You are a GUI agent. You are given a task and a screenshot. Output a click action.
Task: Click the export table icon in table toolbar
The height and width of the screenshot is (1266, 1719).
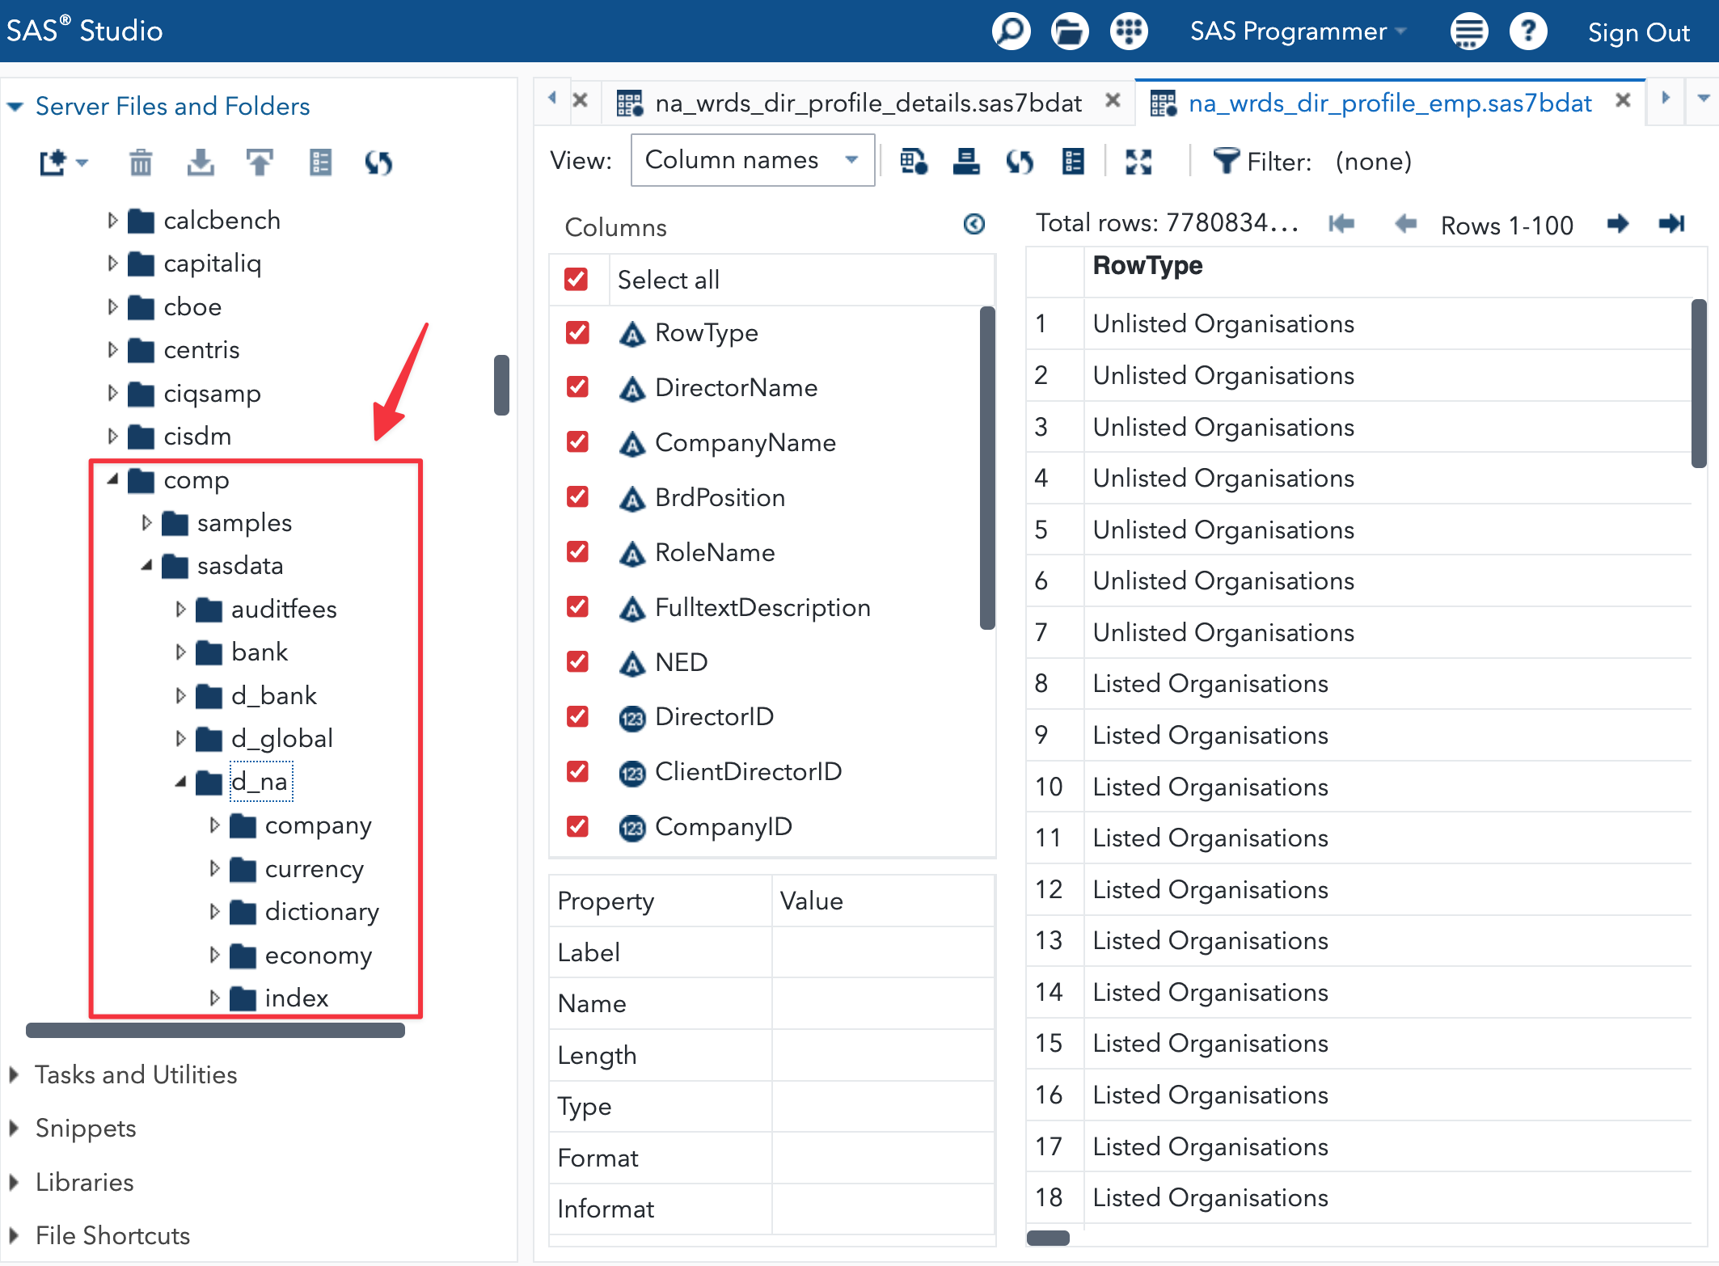coord(966,162)
